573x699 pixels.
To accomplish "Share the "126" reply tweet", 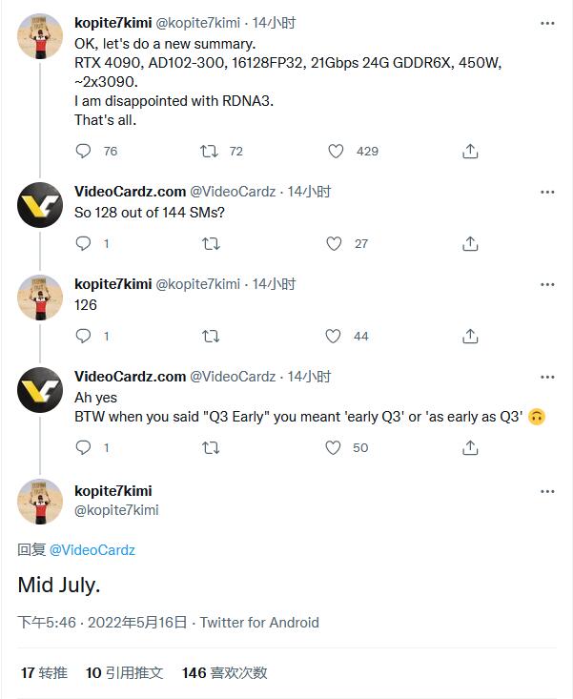I will coord(470,336).
